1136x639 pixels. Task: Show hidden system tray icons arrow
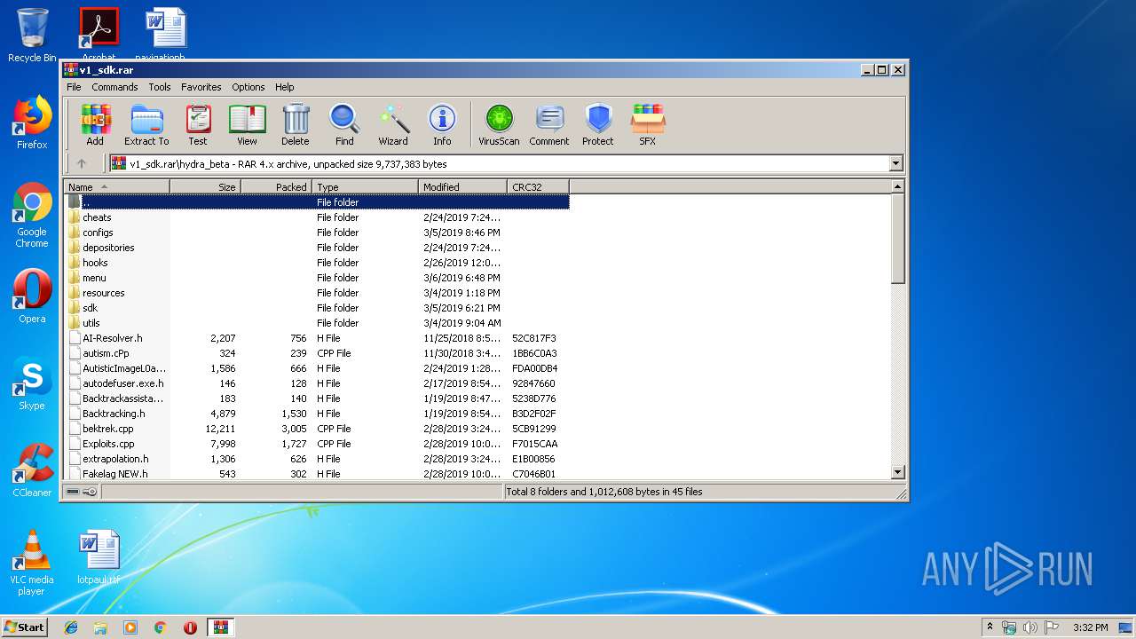click(990, 627)
